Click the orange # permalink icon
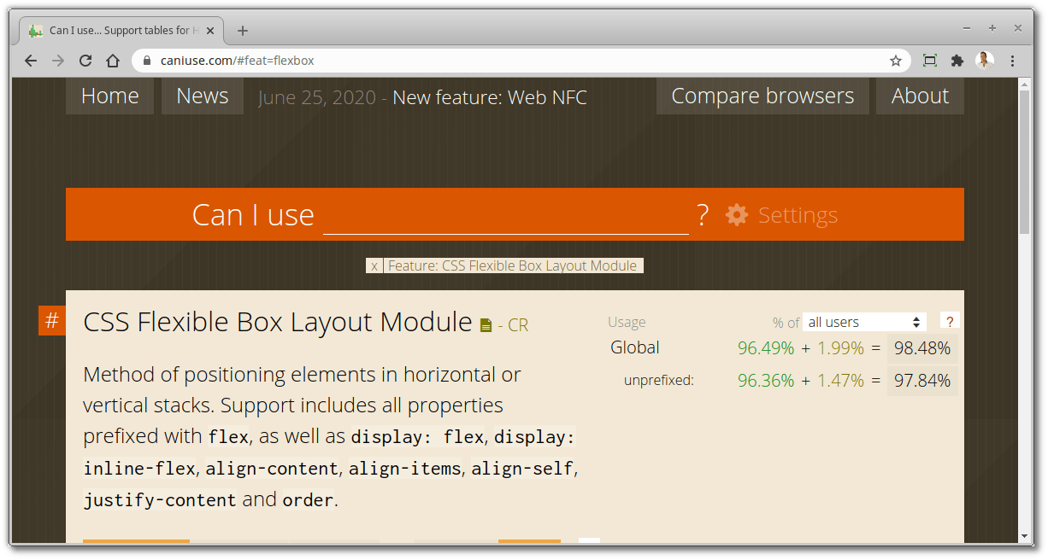Viewport: 1048px width, 560px height. pyautogui.click(x=52, y=321)
